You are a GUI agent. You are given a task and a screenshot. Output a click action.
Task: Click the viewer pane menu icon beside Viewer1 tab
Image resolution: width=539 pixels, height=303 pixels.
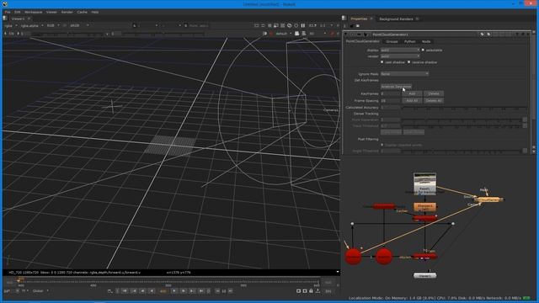coord(5,19)
